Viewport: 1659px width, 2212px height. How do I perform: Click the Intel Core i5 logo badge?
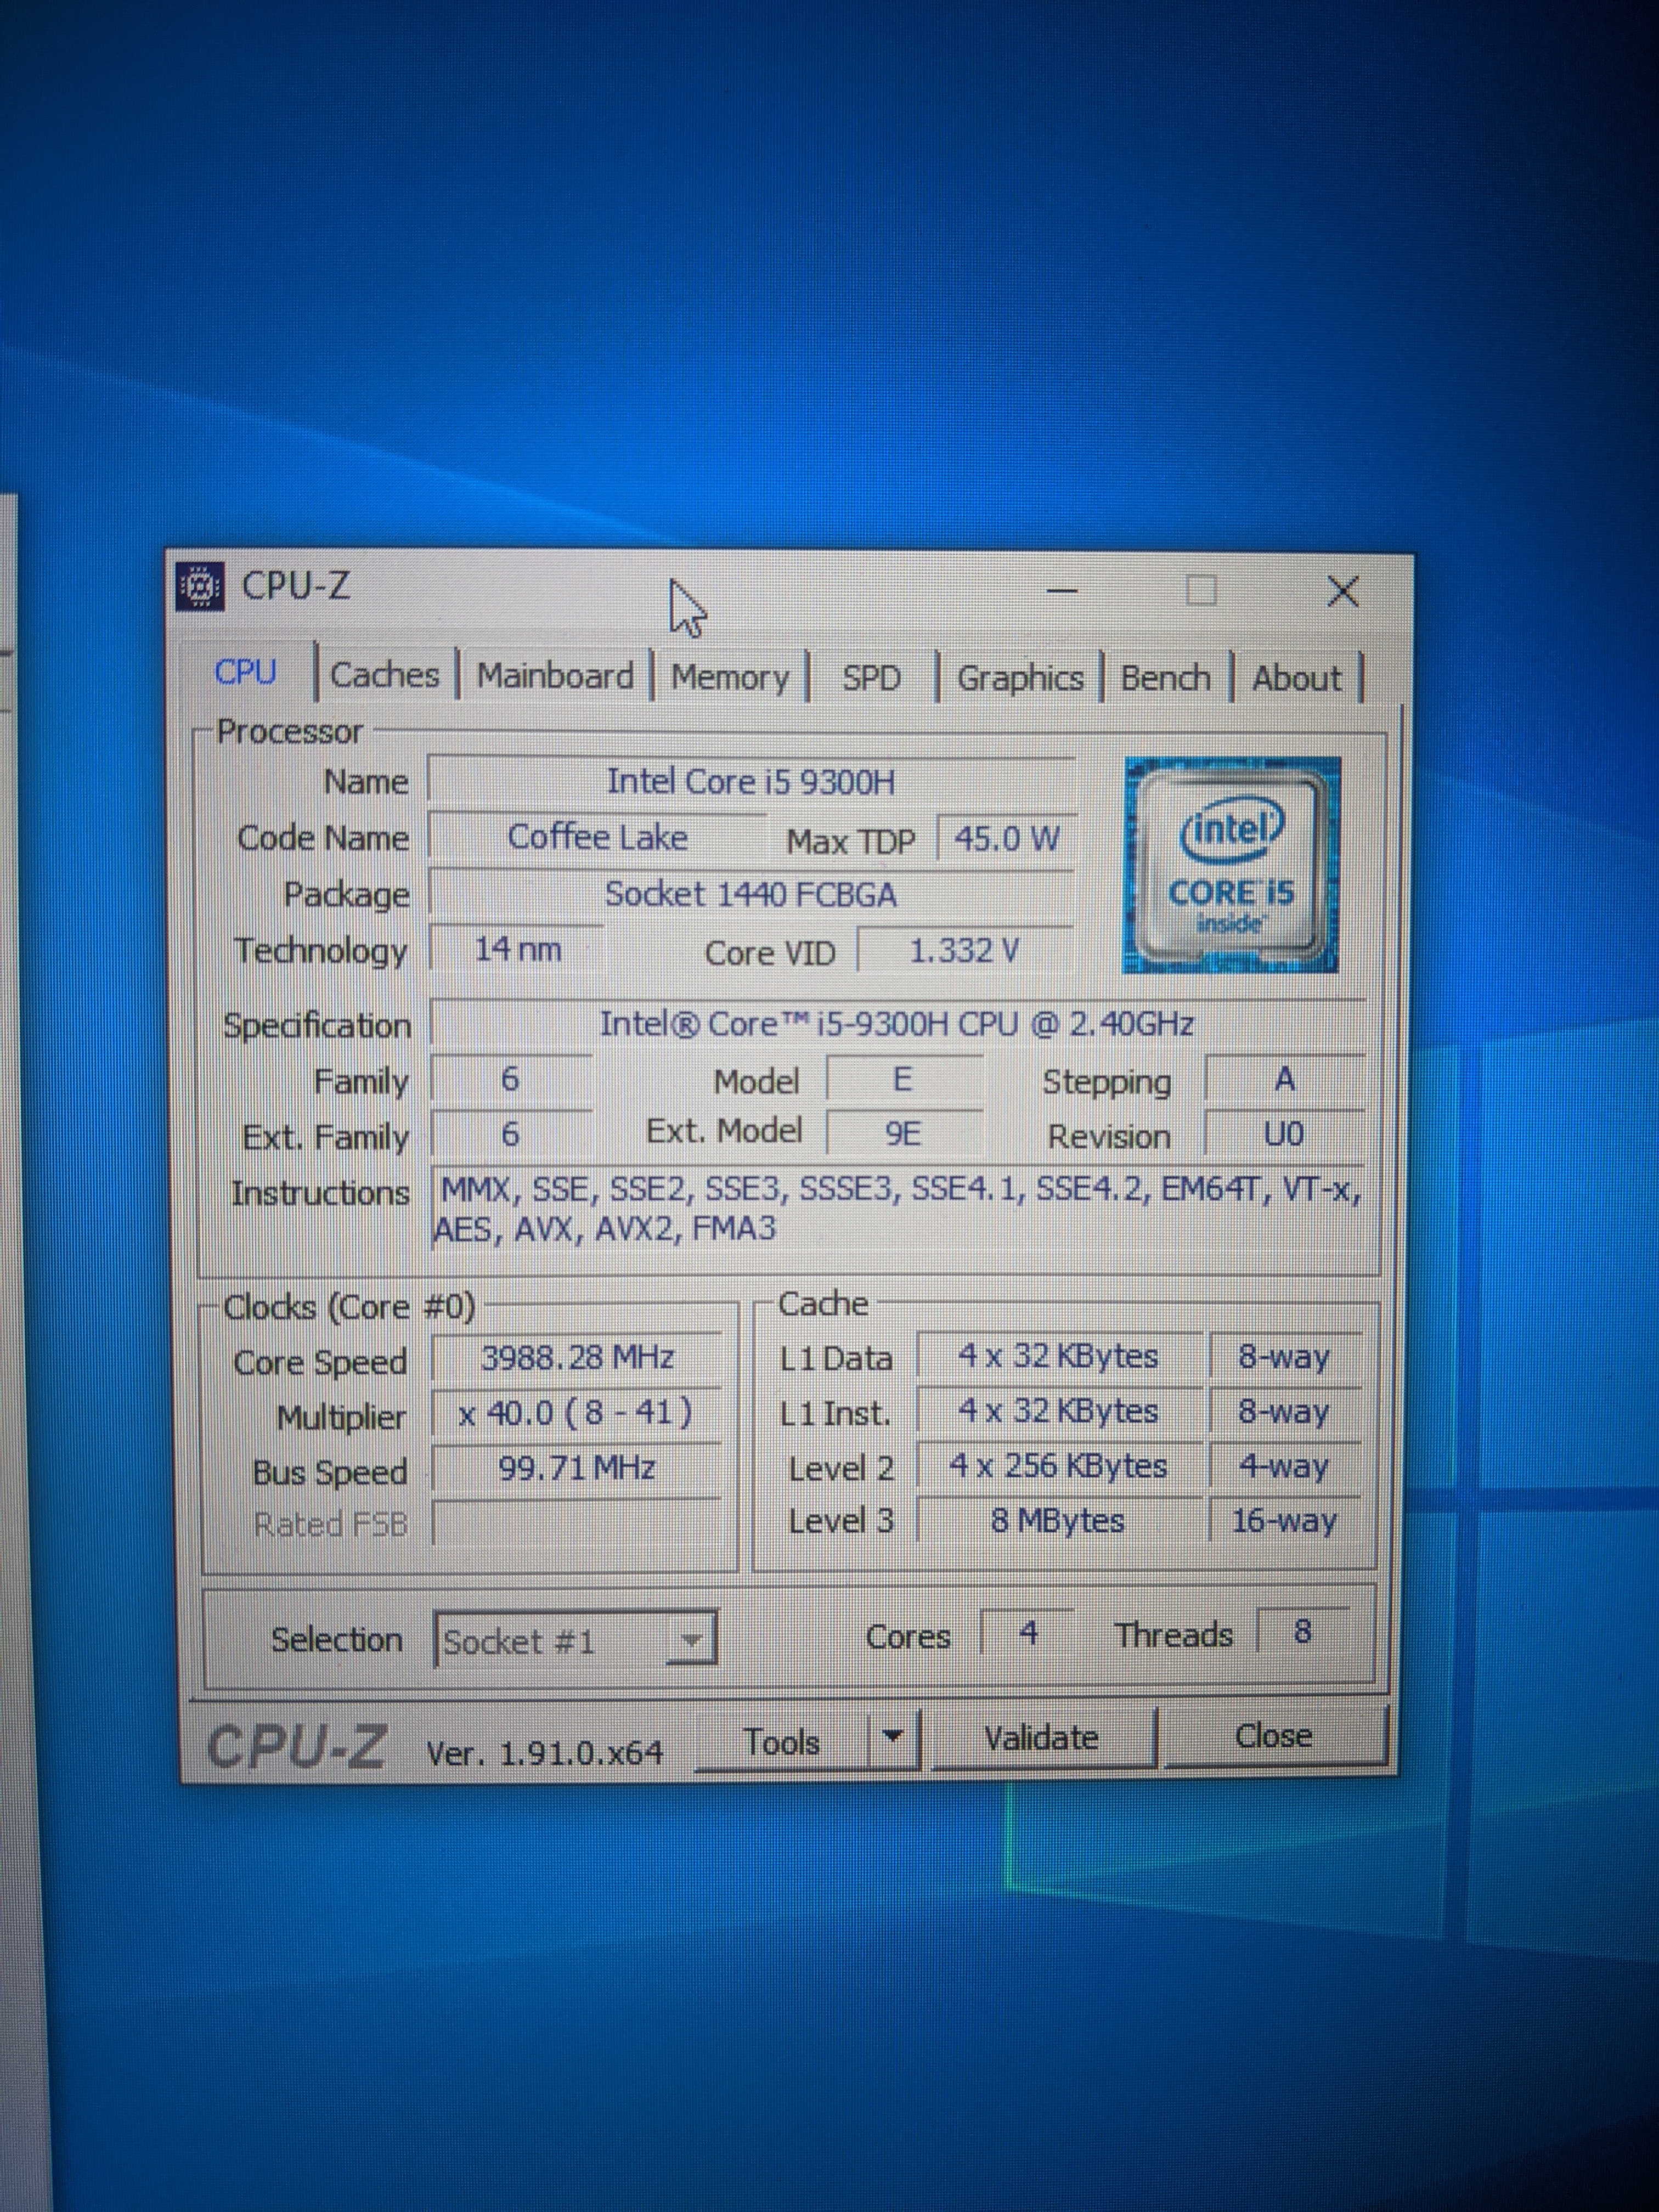(x=1231, y=865)
